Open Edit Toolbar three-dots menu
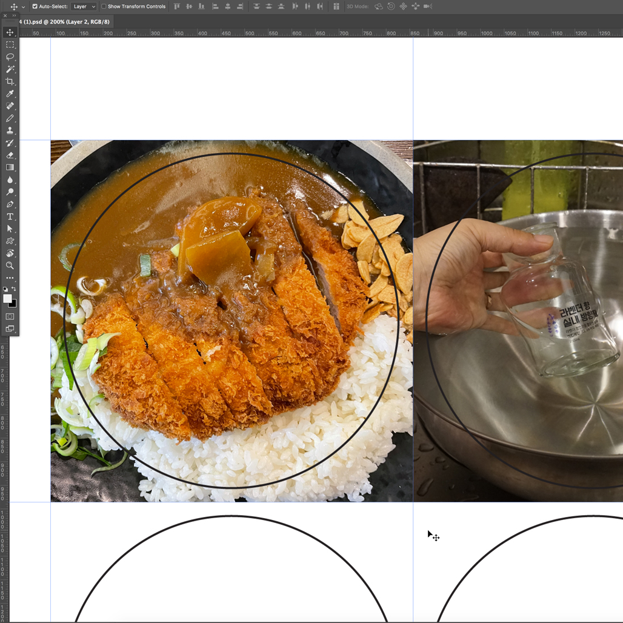The width and height of the screenshot is (623, 623). (10, 278)
